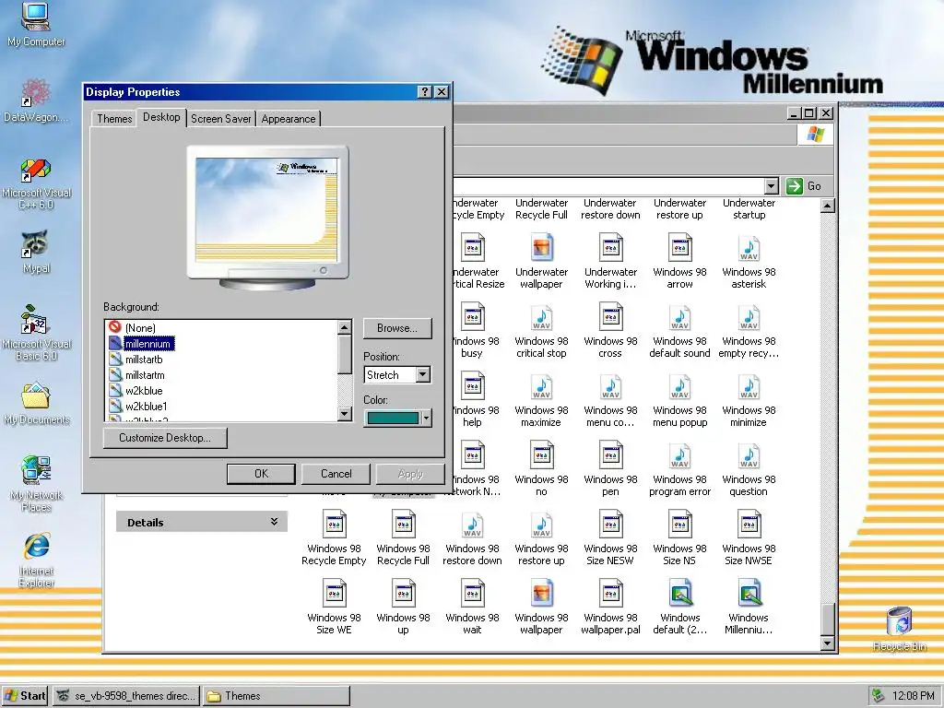944x708 pixels.
Task: Click Browse for background image
Action: [x=397, y=328]
